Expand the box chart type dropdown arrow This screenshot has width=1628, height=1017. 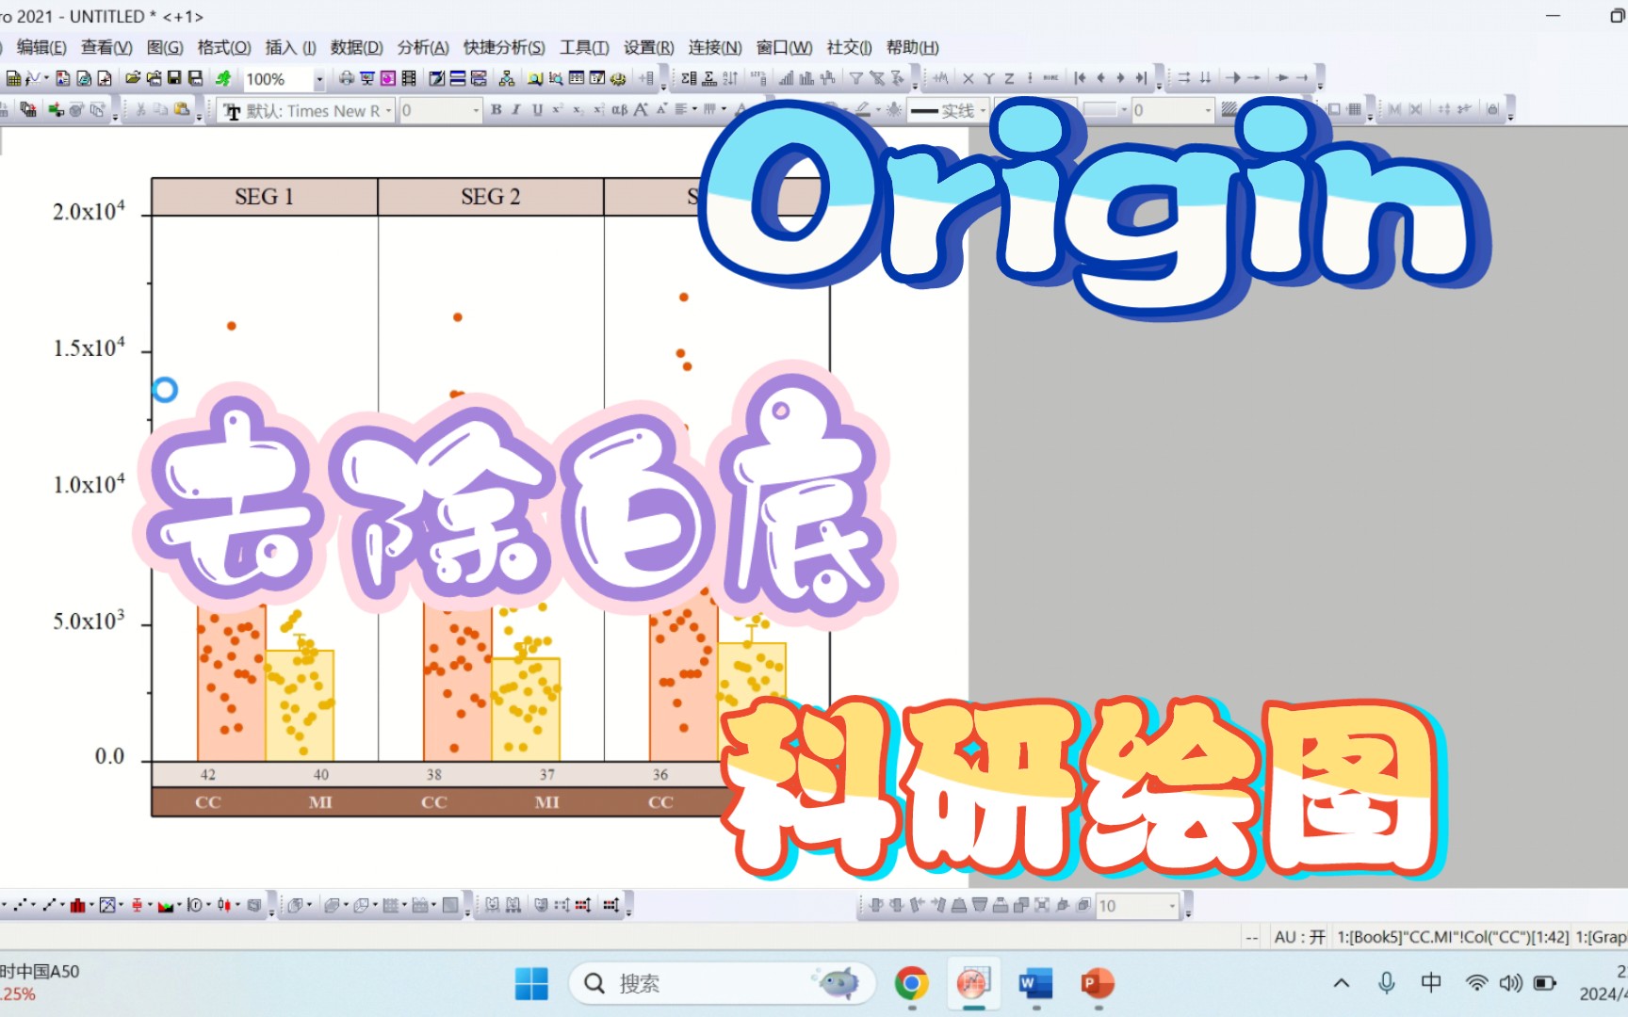[x=150, y=905]
